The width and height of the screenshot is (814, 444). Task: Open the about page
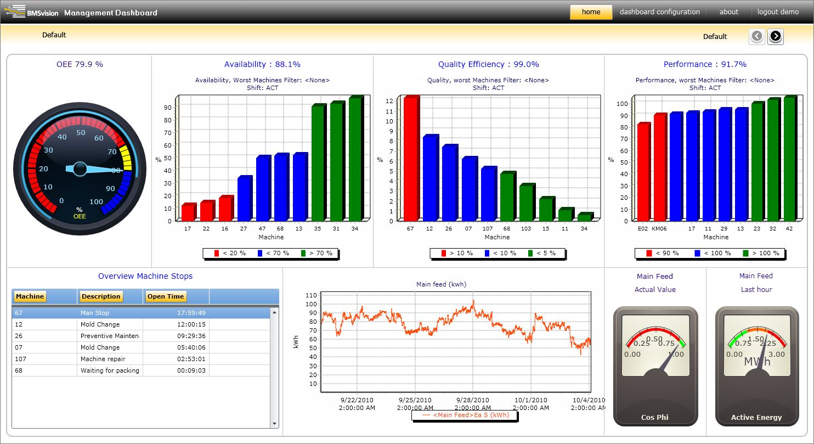pyautogui.click(x=728, y=12)
